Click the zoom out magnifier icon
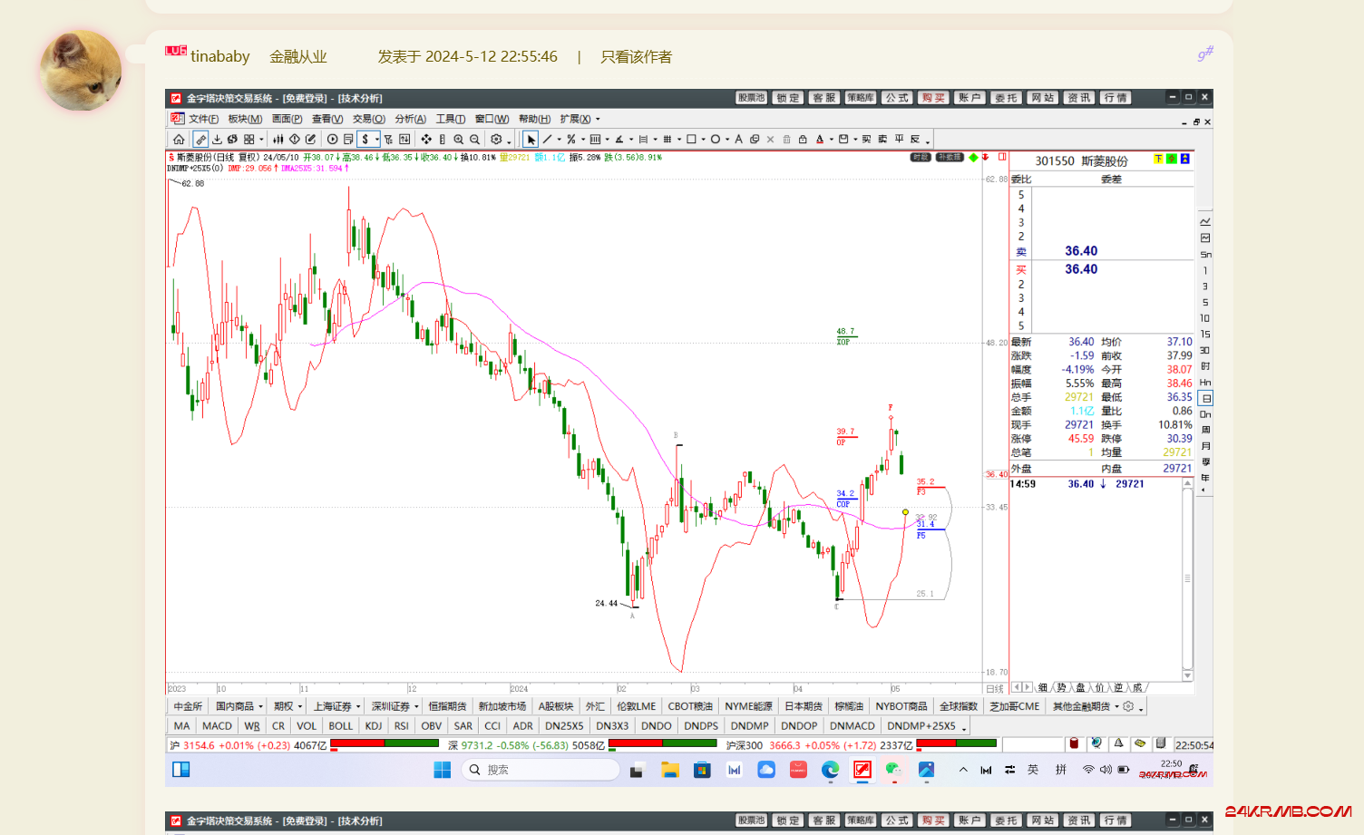The image size is (1364, 835). 474,140
